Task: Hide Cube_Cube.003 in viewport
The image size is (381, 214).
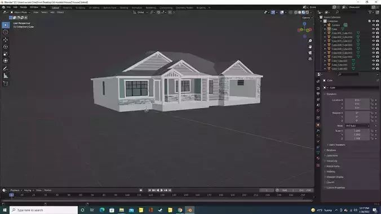Action: 374,69
